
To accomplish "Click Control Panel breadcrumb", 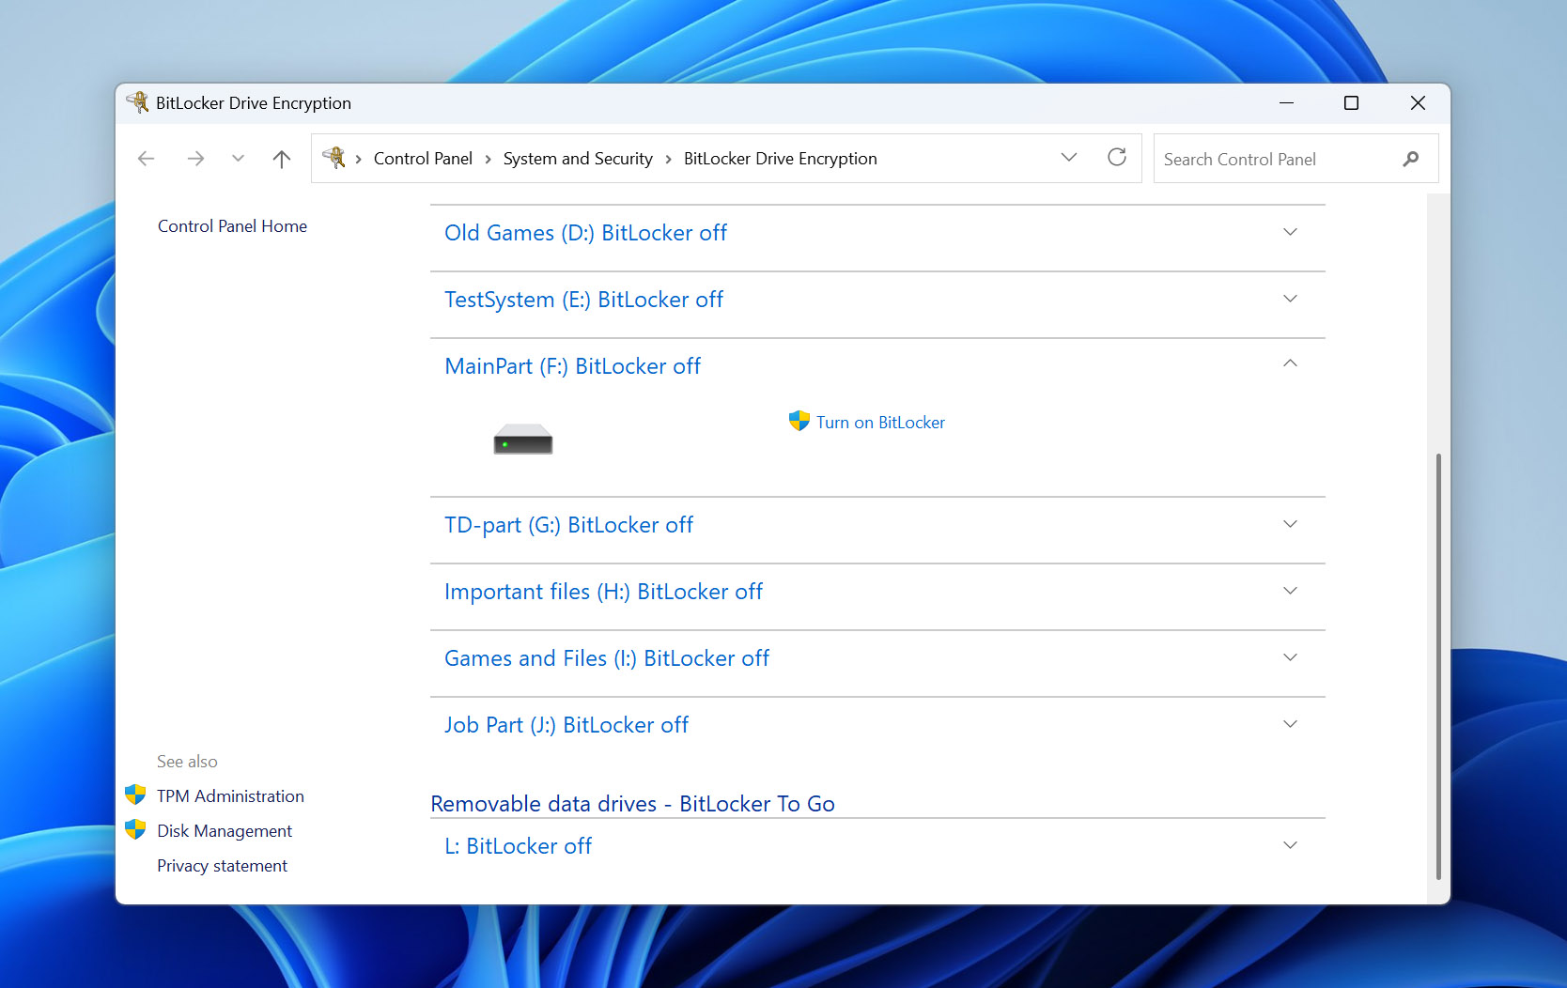I will pyautogui.click(x=423, y=159).
